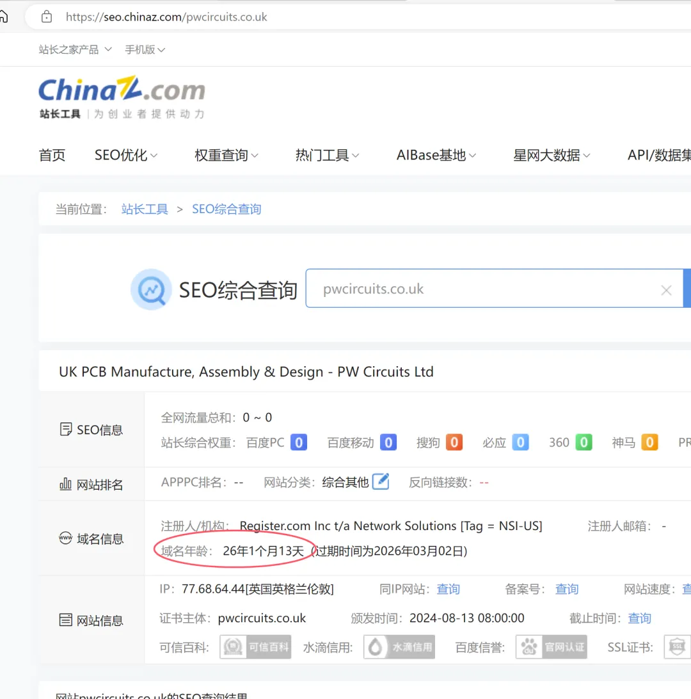691x699 pixels.
Task: Expand the SEO优化 menu
Action: [125, 155]
